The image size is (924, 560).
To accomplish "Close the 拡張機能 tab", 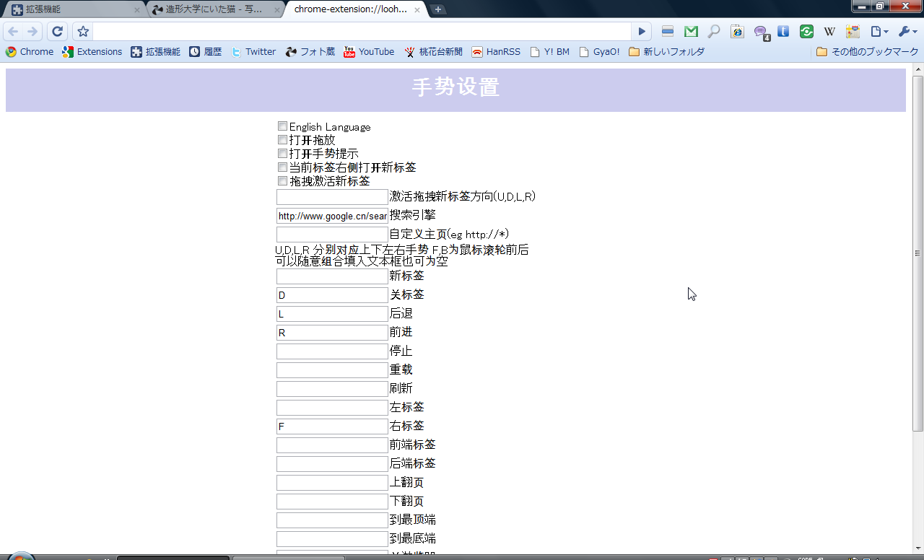I will (137, 10).
